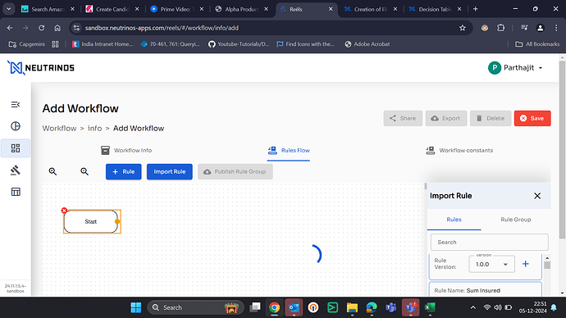Open Excel from the Windows taskbar
This screenshot has width=566, height=318.
(x=430, y=307)
